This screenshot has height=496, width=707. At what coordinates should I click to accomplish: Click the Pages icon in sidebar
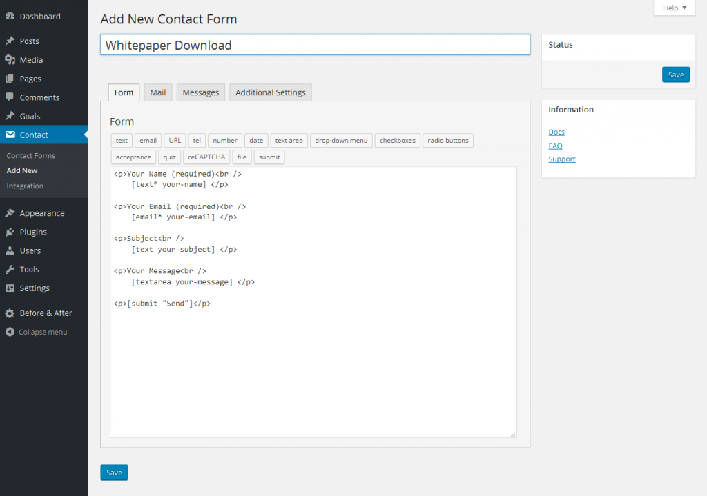point(10,79)
